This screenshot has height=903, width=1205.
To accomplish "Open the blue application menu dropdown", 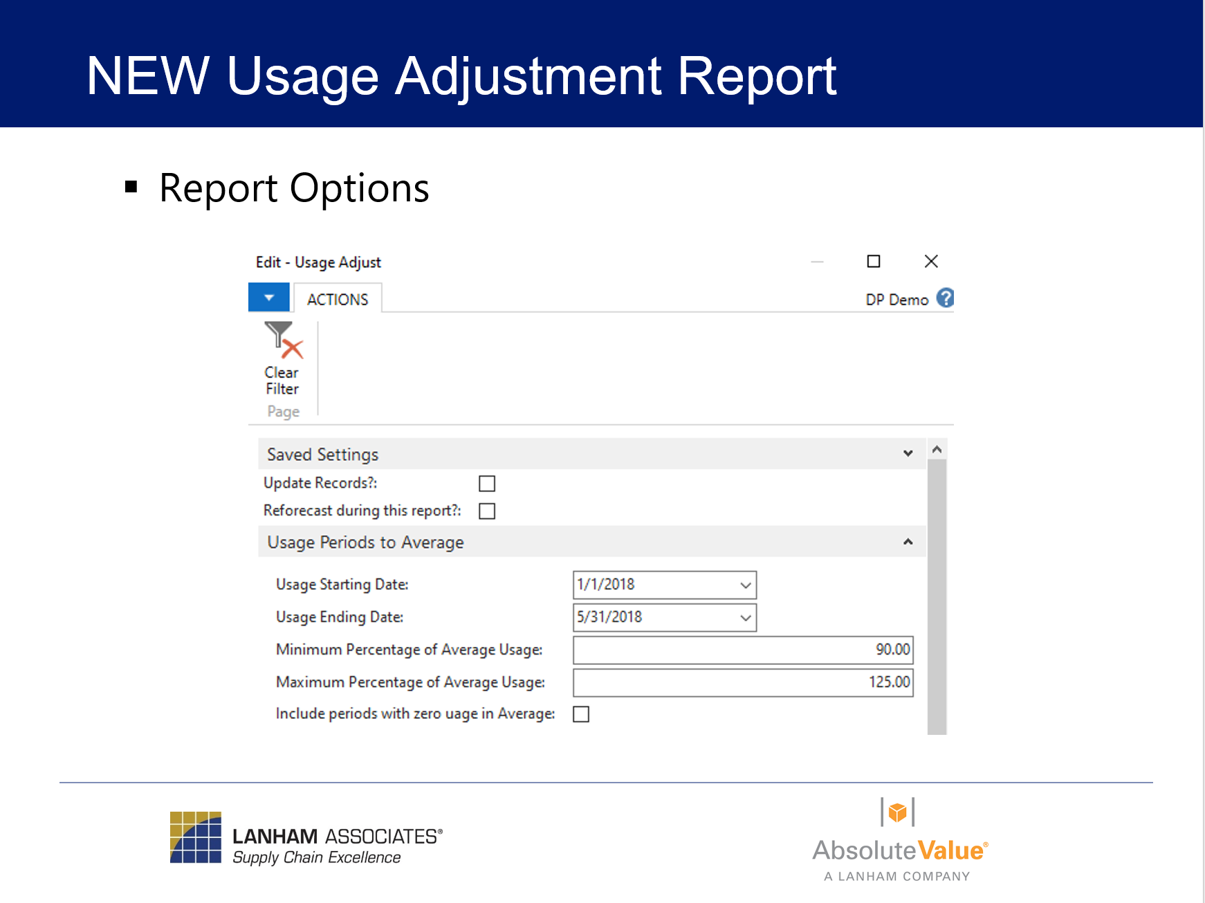I will point(269,298).
